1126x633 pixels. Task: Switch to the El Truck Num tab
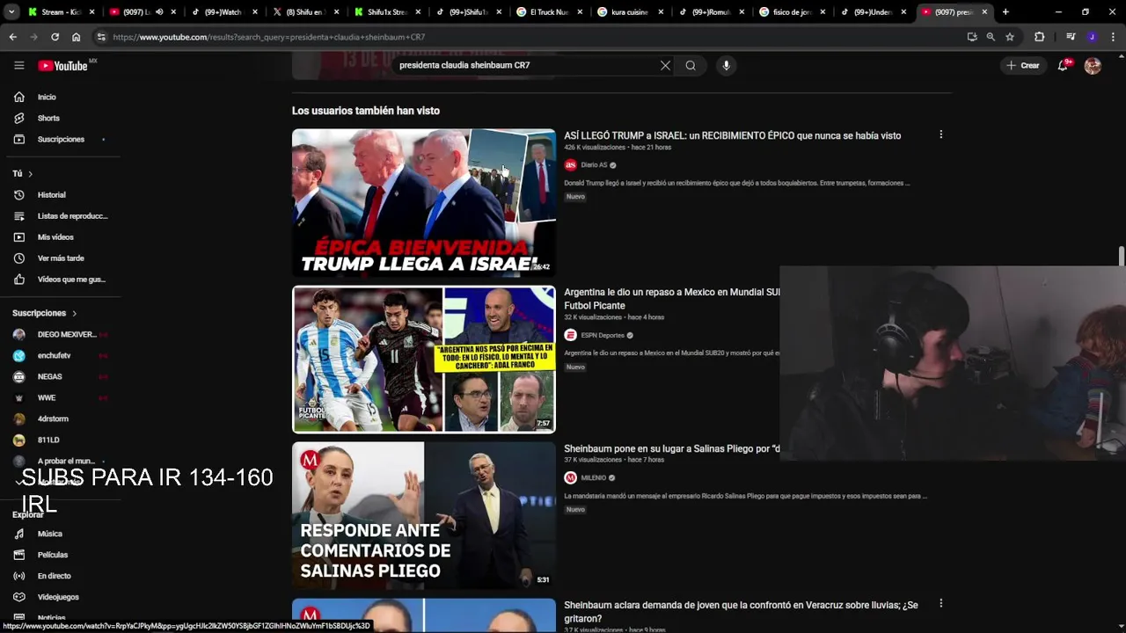pyautogui.click(x=548, y=12)
